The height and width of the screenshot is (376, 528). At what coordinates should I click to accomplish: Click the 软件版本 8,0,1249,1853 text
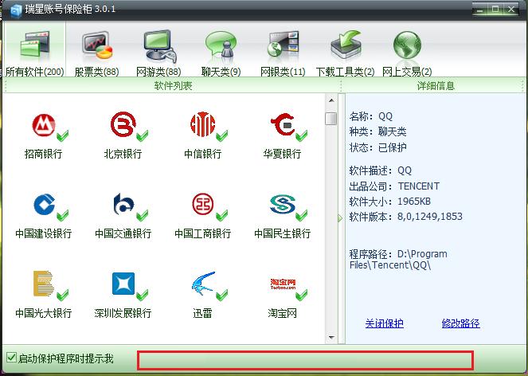click(x=406, y=217)
